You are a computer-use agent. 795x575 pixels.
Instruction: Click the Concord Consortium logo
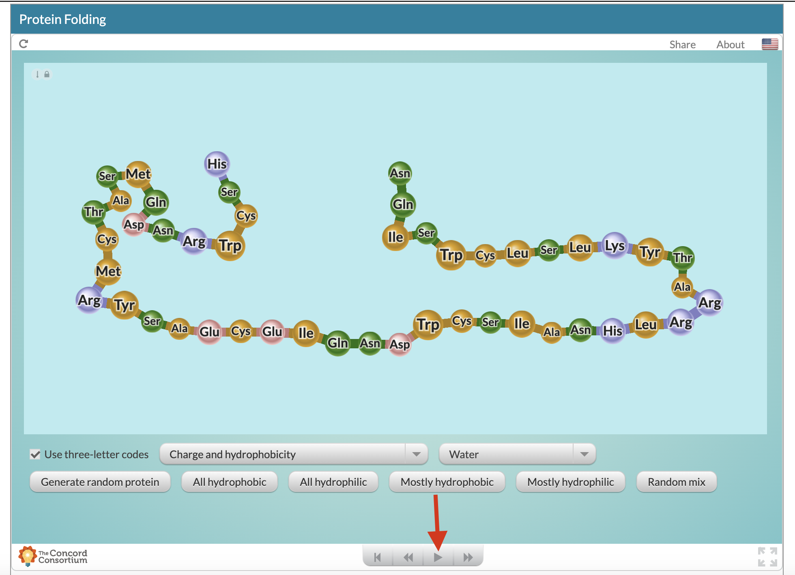point(53,556)
